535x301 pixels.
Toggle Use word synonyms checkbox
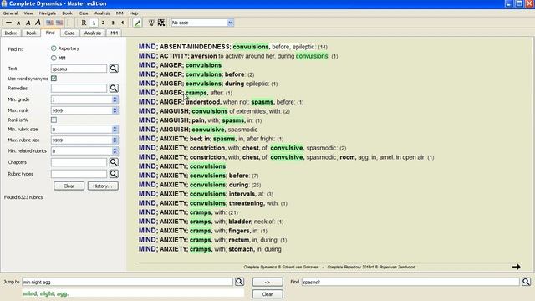click(x=53, y=79)
